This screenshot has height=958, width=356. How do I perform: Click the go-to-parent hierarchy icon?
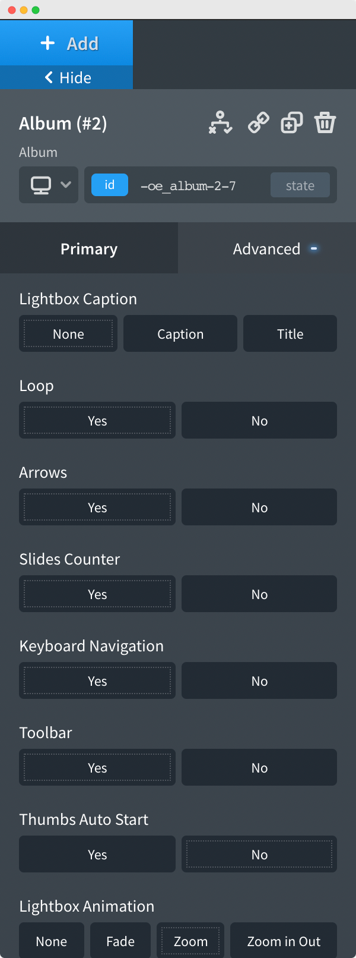(220, 123)
